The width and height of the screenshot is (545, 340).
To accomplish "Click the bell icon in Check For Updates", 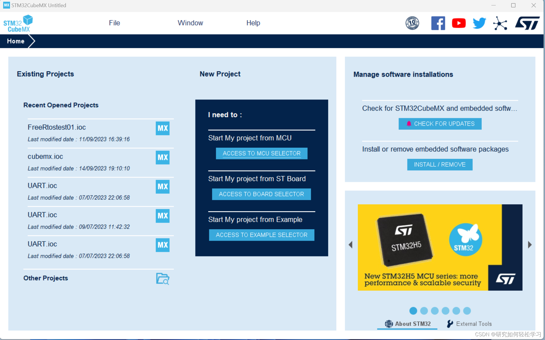I will tap(409, 124).
